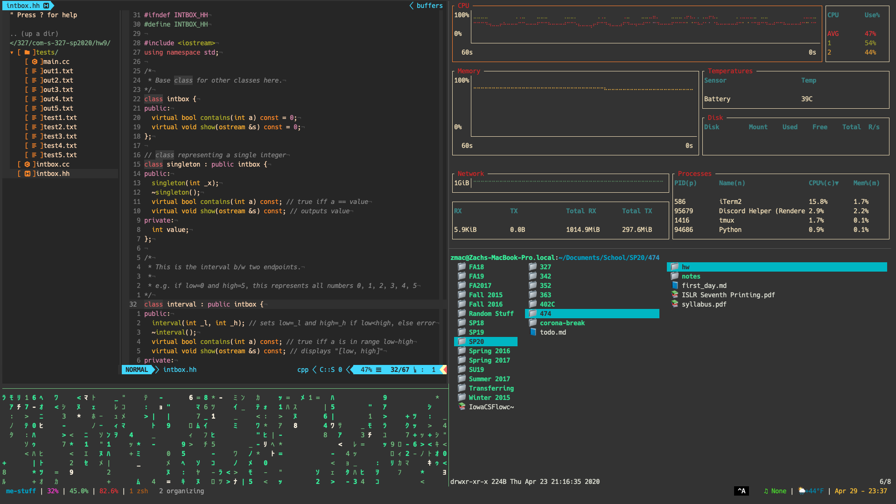The height and width of the screenshot is (504, 896).
Task: Open the hw folder in ranger preview
Action: [685, 267]
